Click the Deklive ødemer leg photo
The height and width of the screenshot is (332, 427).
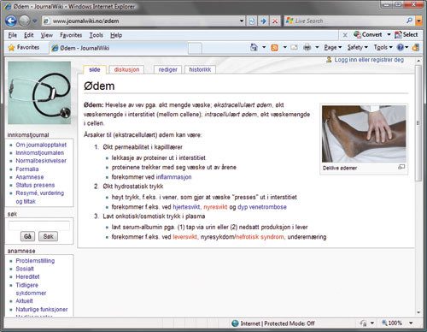[x=364, y=133]
